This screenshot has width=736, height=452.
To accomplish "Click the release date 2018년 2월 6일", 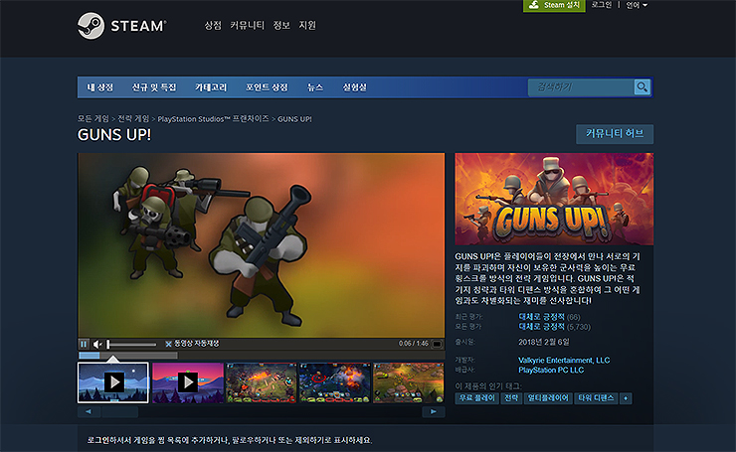I will (544, 343).
